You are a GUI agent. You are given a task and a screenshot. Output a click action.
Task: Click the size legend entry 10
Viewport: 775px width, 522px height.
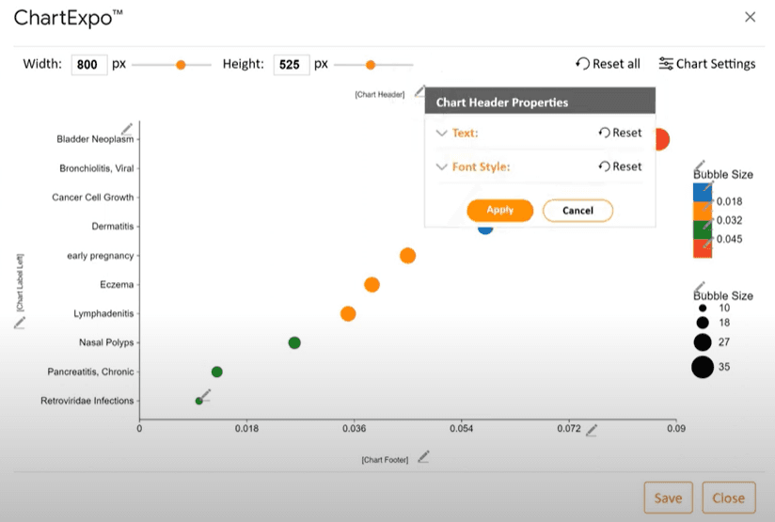[724, 308]
